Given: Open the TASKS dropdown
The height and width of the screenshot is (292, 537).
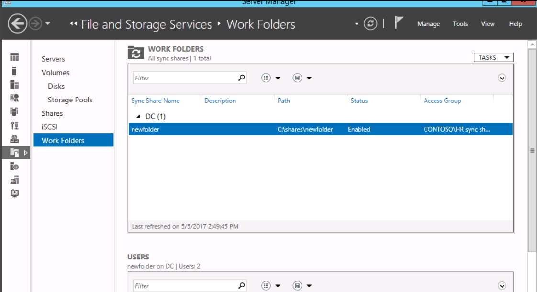Looking at the screenshot, I should (x=493, y=57).
